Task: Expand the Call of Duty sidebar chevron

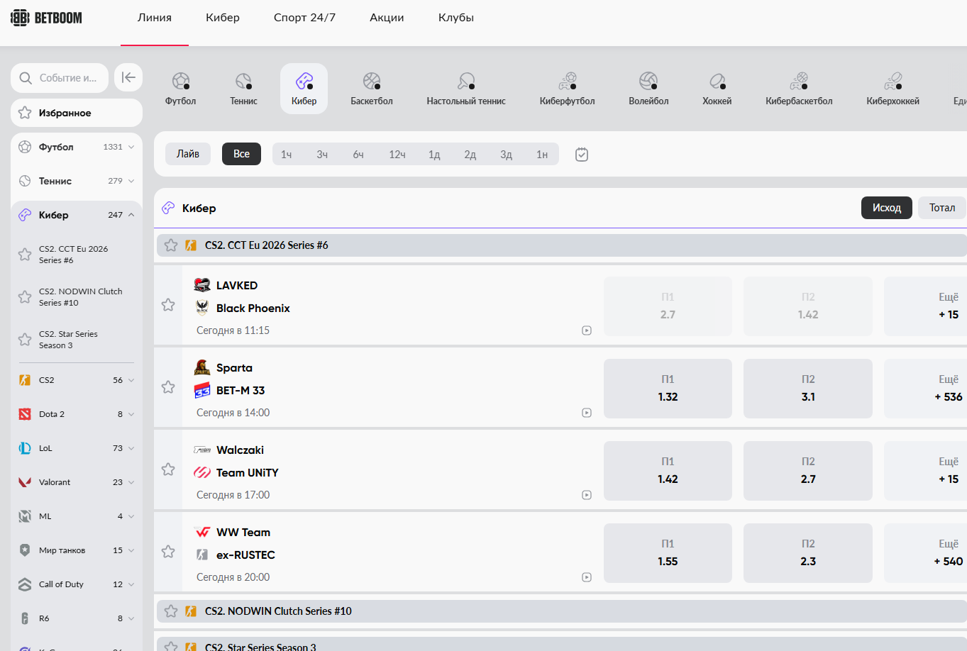Action: pyautogui.click(x=131, y=584)
